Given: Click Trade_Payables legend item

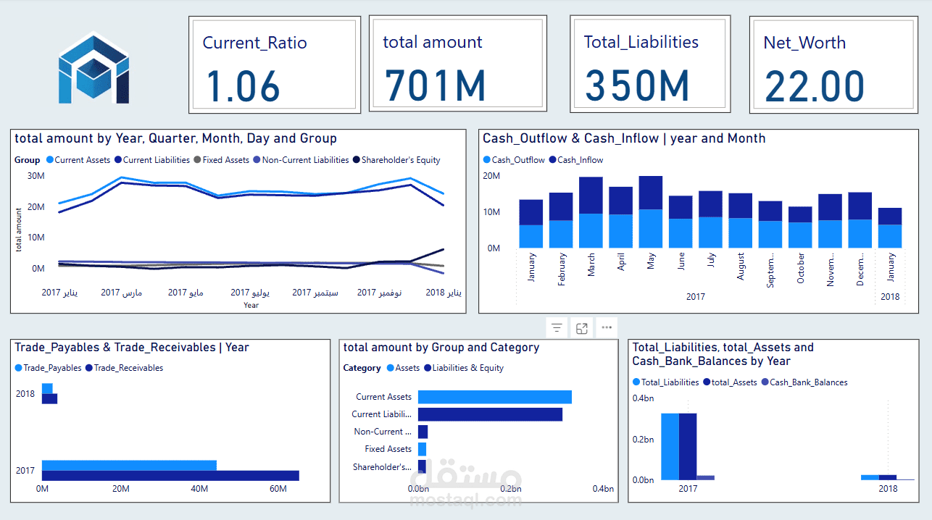Looking at the screenshot, I should (48, 368).
